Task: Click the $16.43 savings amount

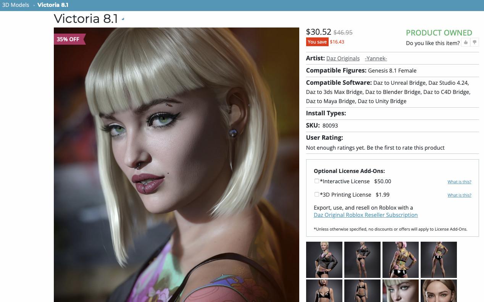Action: tap(337, 42)
